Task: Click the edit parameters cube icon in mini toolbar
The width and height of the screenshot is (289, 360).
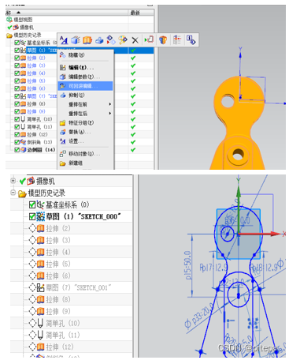Action: (x=76, y=40)
